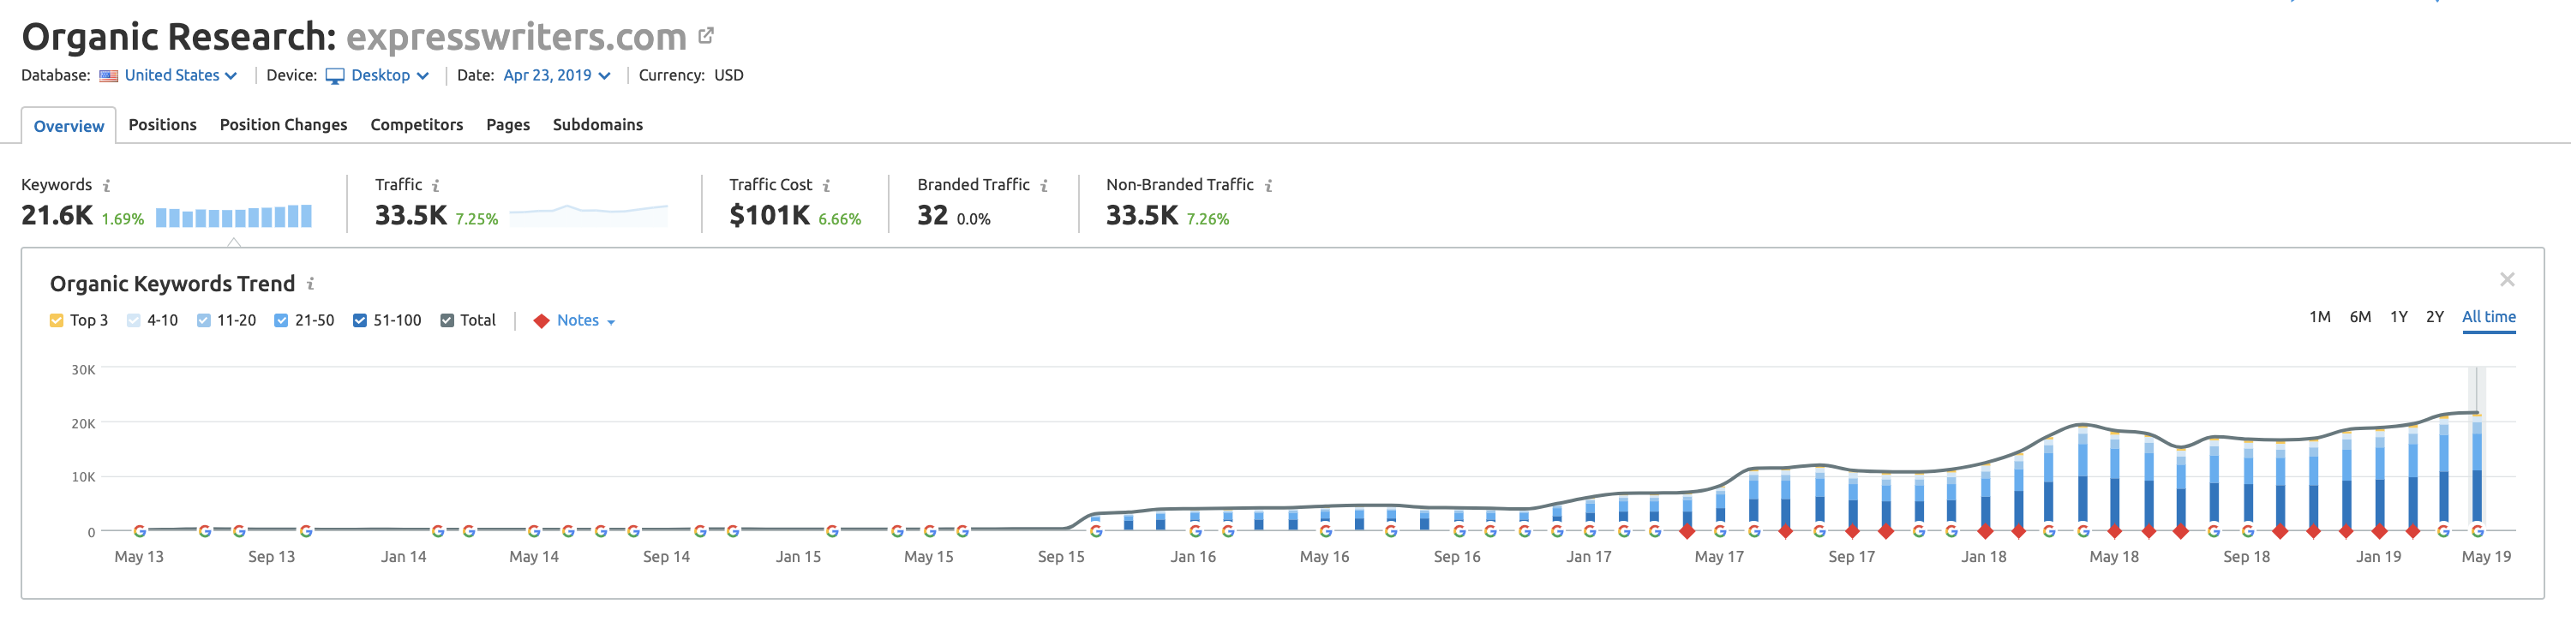This screenshot has width=2571, height=622.
Task: Click the Jan 18 axis label
Action: point(1983,557)
